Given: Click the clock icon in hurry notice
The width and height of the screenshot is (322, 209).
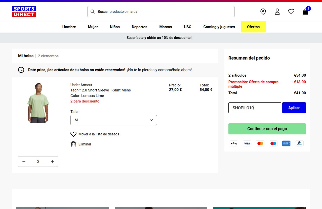Looking at the screenshot, I should tap(21, 70).
